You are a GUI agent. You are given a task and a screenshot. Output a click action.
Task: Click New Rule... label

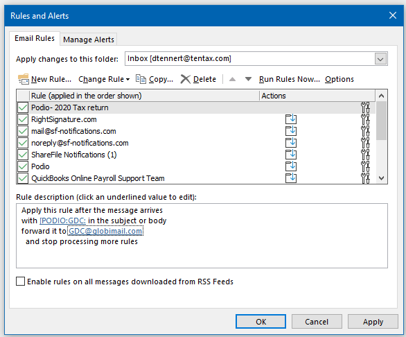(51, 79)
